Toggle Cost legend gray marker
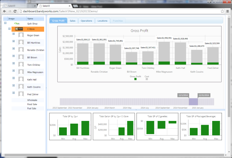This screenshot has height=158, width=232. click(147, 79)
